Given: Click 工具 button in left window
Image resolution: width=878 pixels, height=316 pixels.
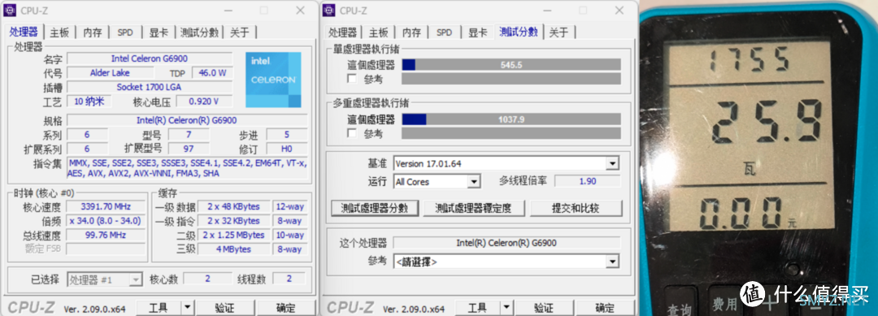Looking at the screenshot, I should click(159, 308).
